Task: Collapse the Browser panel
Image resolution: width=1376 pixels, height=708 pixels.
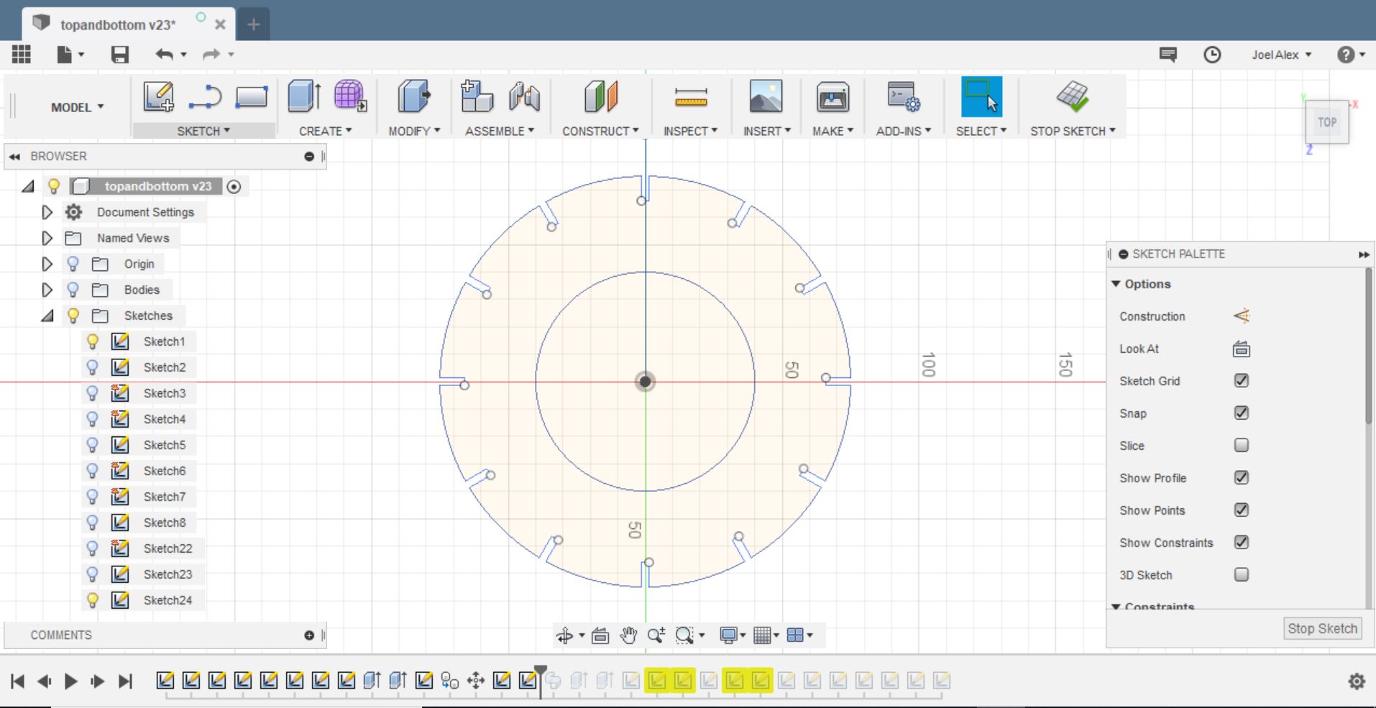Action: coord(14,156)
